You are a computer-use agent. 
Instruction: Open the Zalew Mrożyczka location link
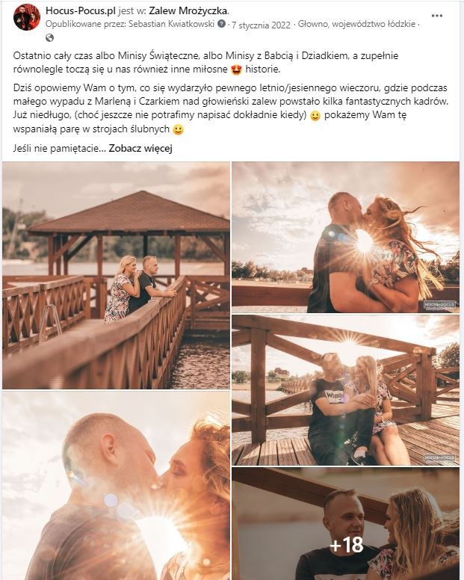tap(188, 10)
